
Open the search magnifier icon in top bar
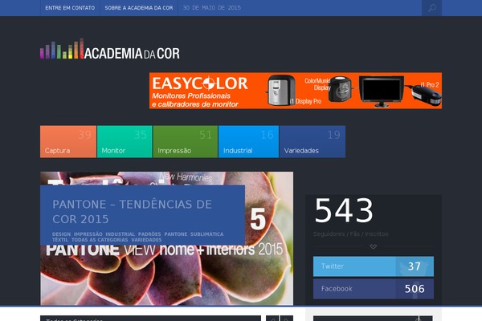(431, 8)
